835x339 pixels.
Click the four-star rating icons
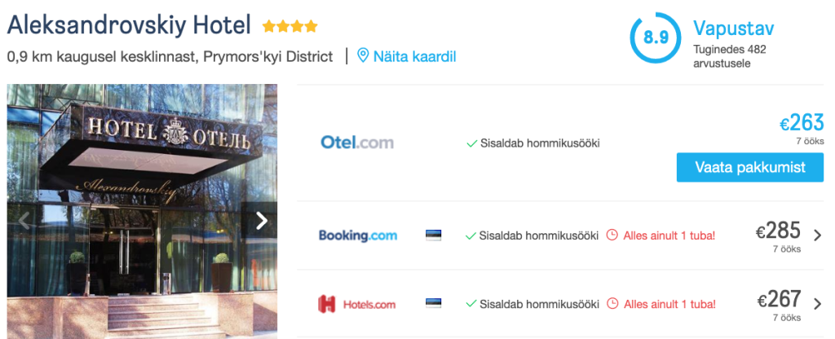pyautogui.click(x=290, y=27)
